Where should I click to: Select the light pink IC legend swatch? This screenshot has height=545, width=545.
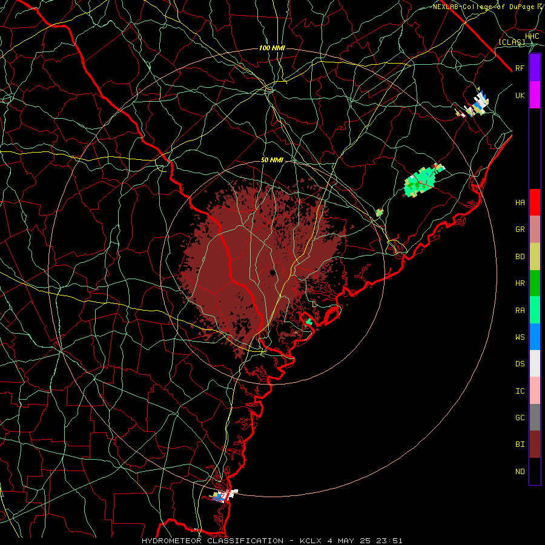point(535,391)
